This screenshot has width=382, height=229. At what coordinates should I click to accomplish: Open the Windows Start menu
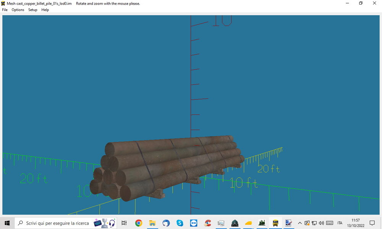(x=7, y=223)
